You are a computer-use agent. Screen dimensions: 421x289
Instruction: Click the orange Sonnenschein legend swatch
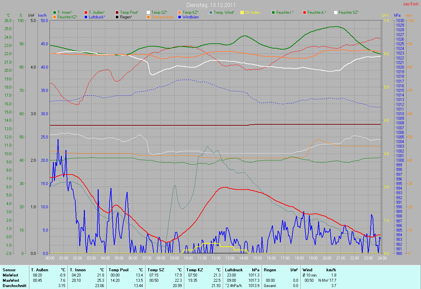tap(148, 17)
